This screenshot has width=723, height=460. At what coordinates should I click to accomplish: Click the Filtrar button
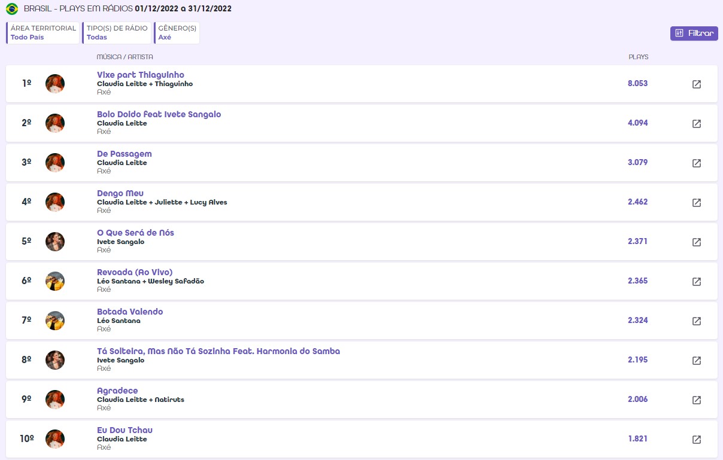(x=694, y=33)
